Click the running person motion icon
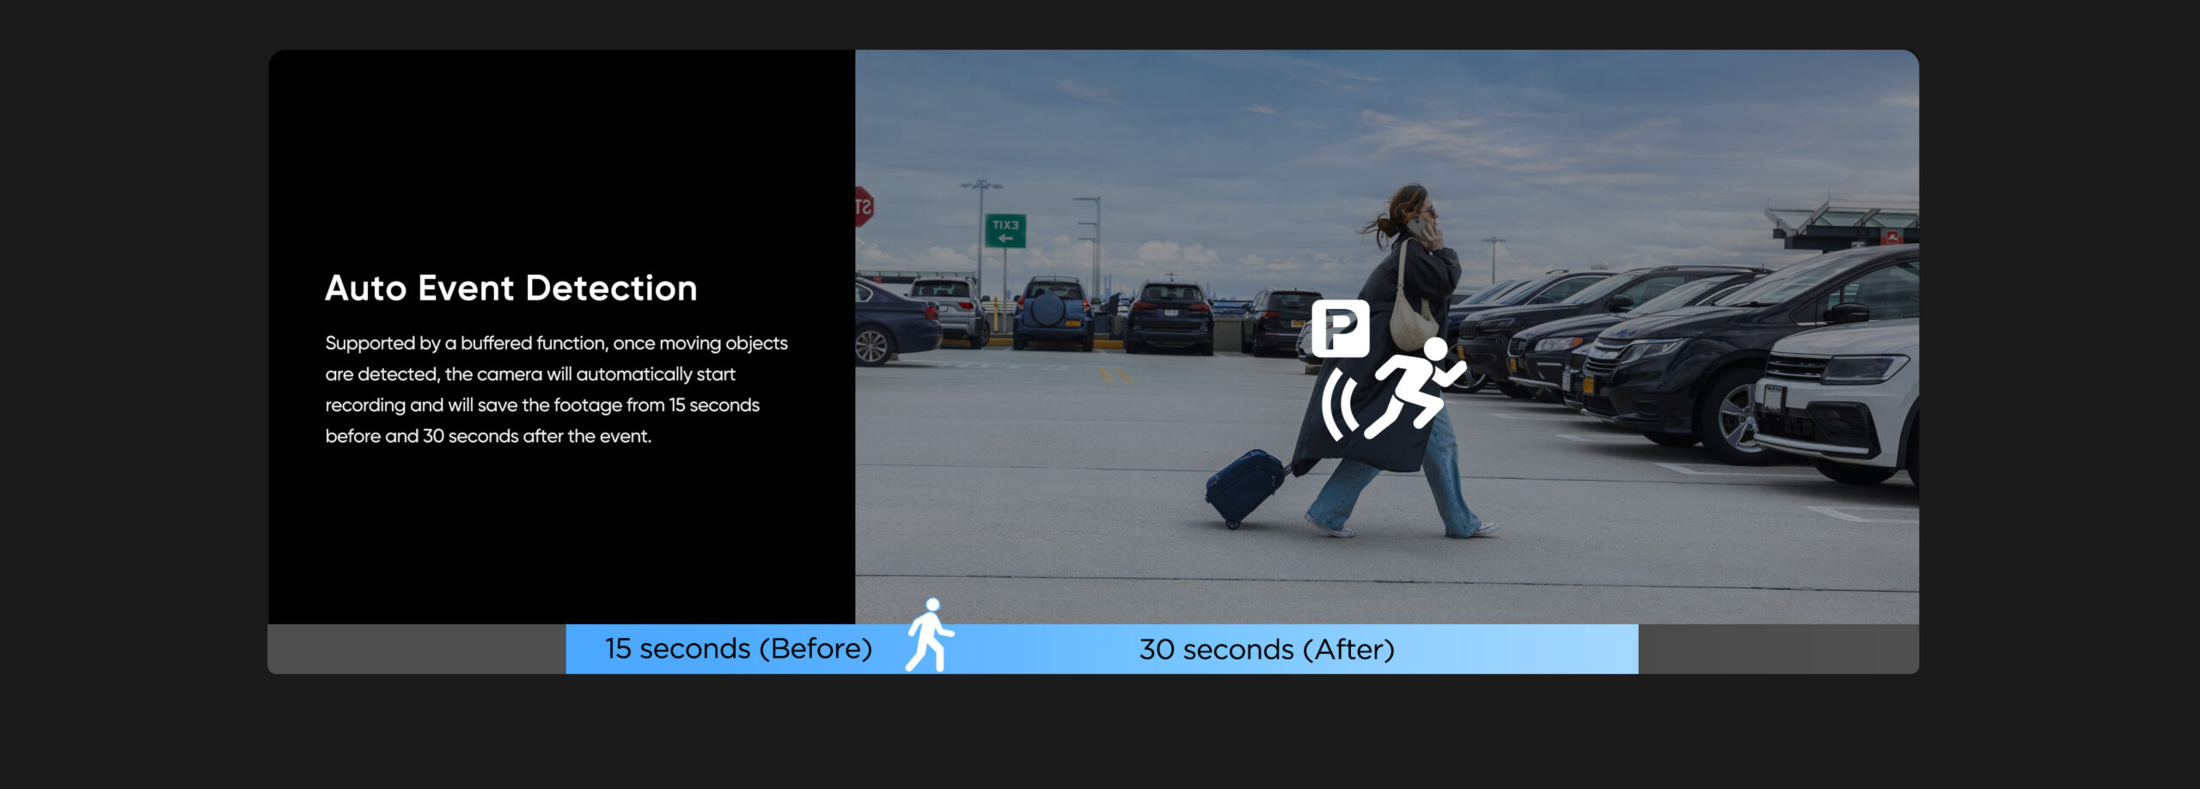This screenshot has width=2200, height=789. pyautogui.click(x=1415, y=386)
